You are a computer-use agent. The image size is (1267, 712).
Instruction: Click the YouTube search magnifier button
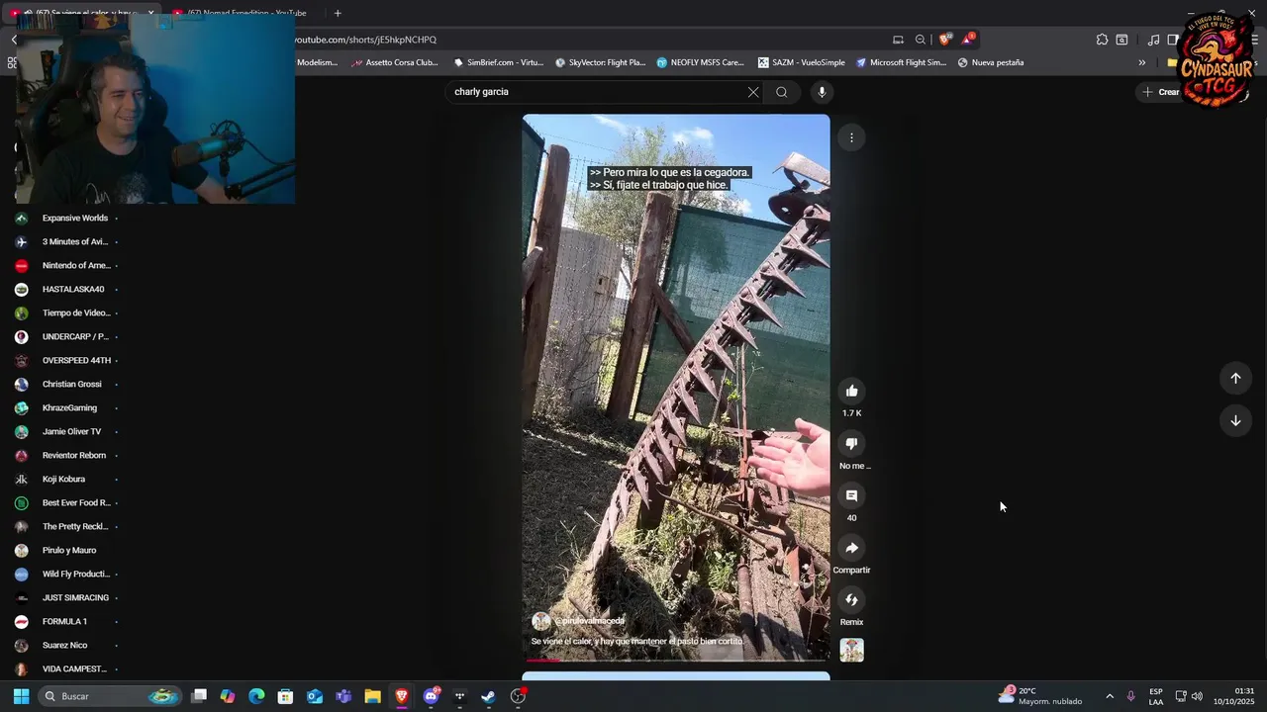pyautogui.click(x=782, y=92)
